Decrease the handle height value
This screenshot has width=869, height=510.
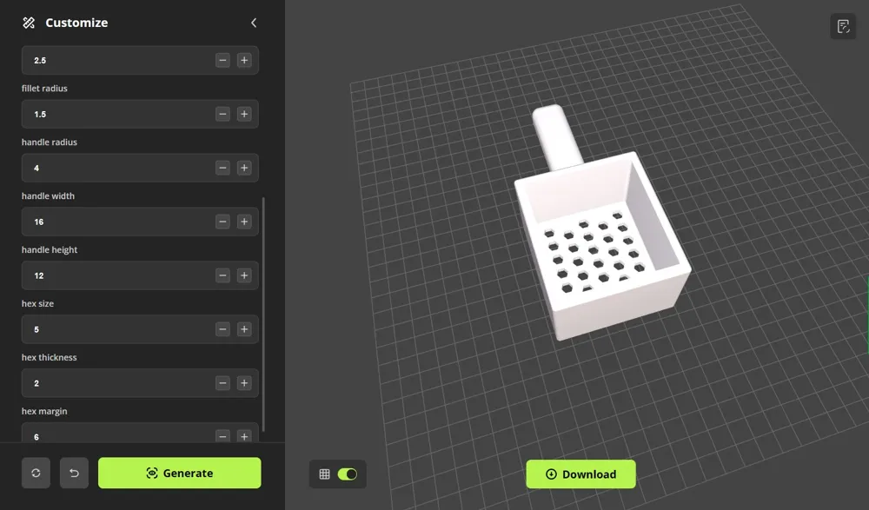[x=222, y=275]
